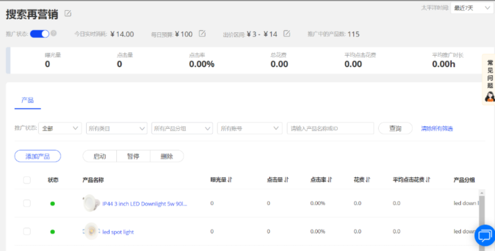Check the select-all header checkbox
Image resolution: width=495 pixels, height=251 pixels.
pyautogui.click(x=27, y=180)
